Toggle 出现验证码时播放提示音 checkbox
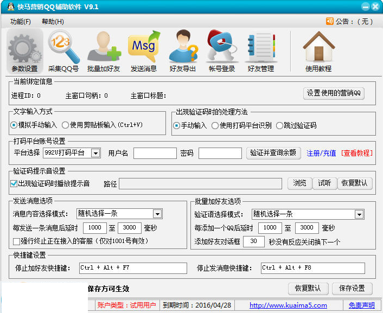This screenshot has height=313, width=383. tap(14, 183)
